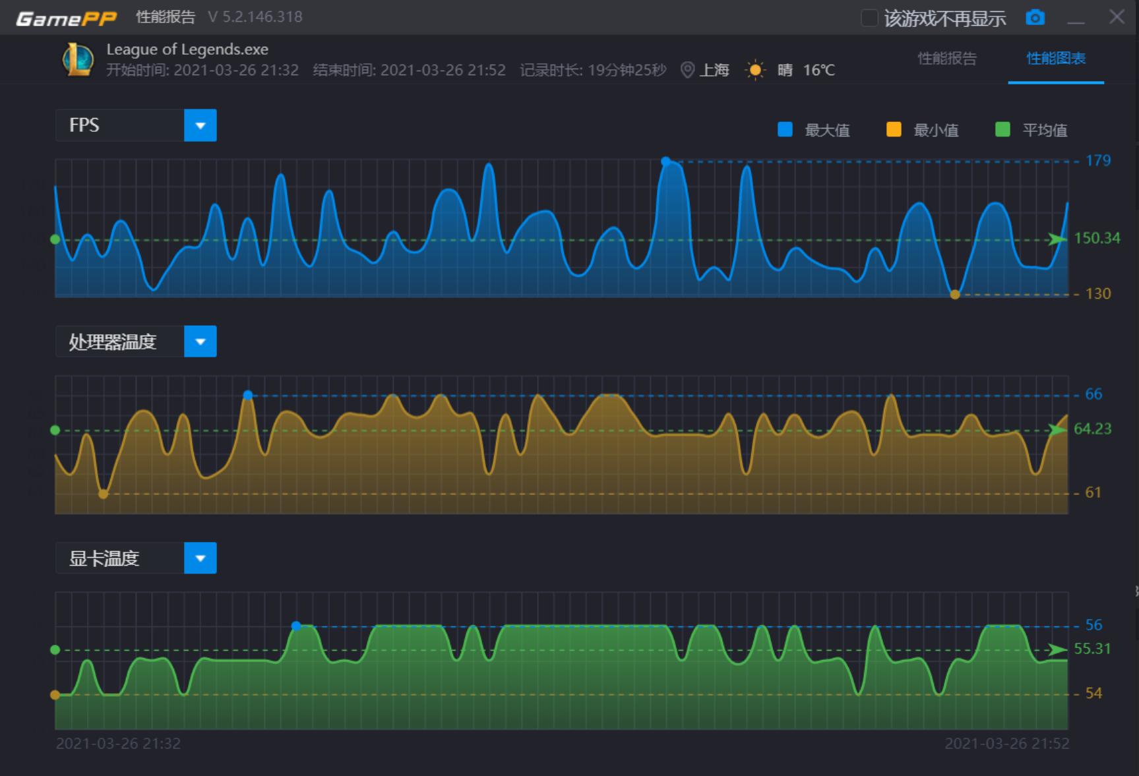
Task: Click the League of Legends game icon
Action: [x=78, y=59]
